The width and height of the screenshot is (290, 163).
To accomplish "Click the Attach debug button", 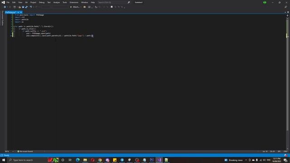I will point(75,7).
